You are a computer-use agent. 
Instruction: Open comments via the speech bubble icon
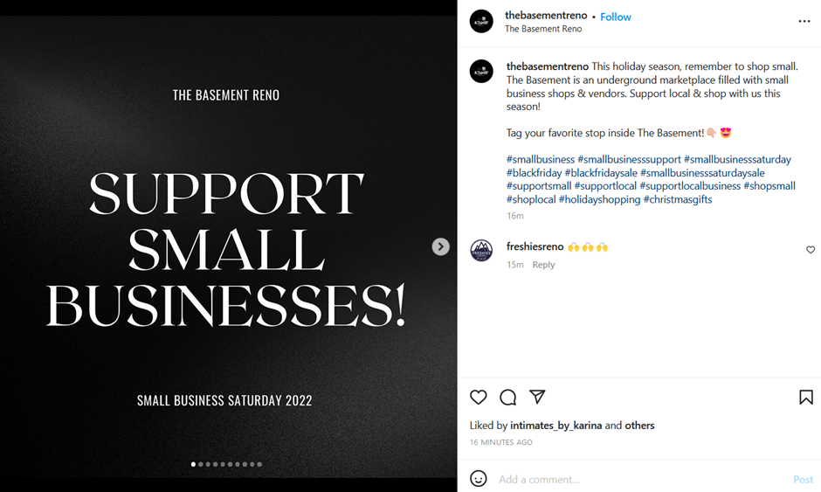(508, 397)
